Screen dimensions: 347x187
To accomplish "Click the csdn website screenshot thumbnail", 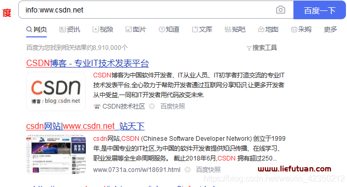I will pyautogui.click(x=56, y=154).
